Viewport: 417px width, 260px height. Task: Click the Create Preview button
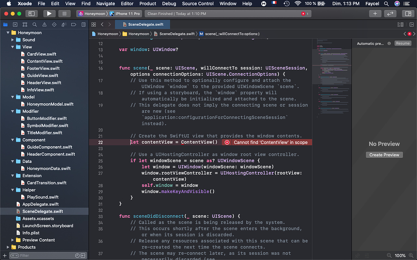pos(384,155)
